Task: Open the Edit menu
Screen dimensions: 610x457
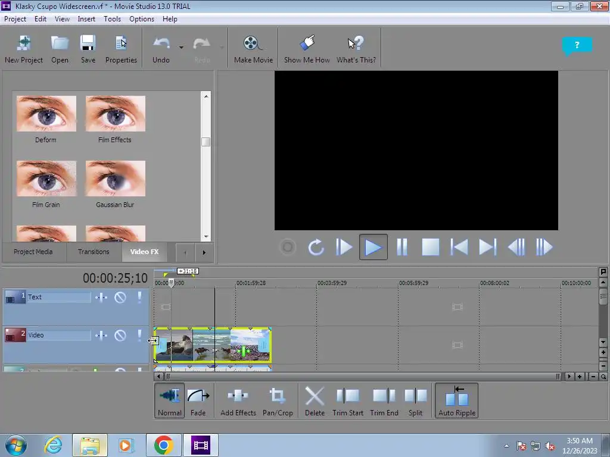Action: point(40,19)
